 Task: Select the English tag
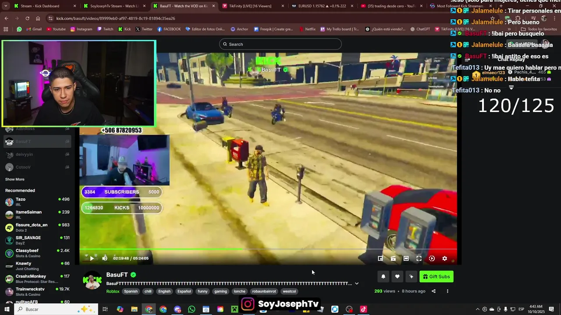pos(164,291)
